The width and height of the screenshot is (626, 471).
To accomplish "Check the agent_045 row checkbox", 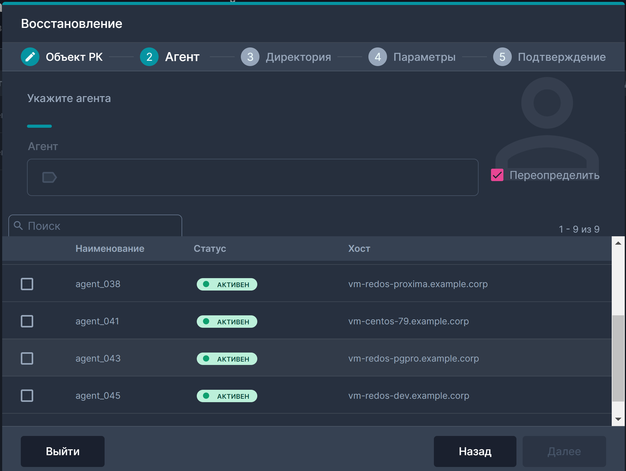I will point(27,396).
